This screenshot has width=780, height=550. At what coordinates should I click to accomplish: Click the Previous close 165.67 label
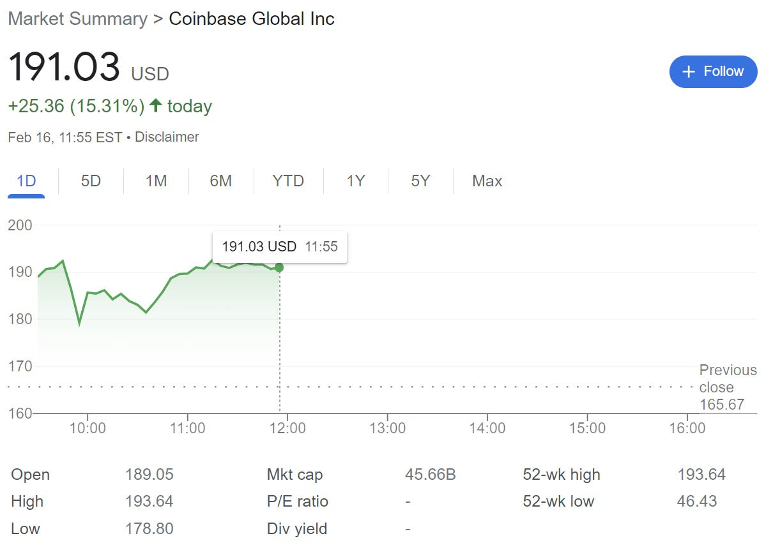(728, 387)
